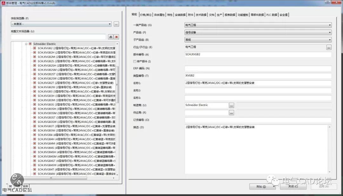Open supplier browse button beside 供应商 field

click(232, 113)
